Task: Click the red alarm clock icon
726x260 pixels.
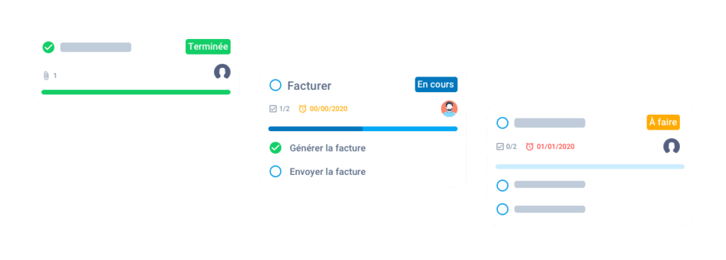Action: (x=530, y=147)
